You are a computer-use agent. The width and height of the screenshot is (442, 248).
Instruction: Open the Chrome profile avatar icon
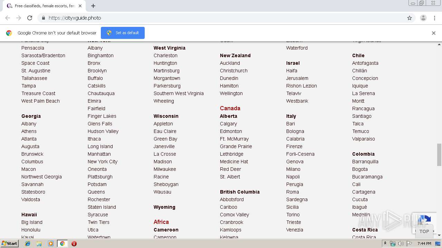point(423,18)
